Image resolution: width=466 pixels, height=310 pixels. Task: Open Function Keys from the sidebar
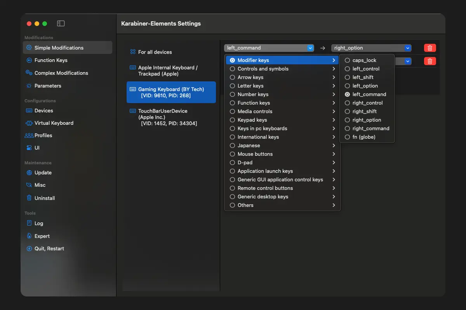(x=51, y=60)
